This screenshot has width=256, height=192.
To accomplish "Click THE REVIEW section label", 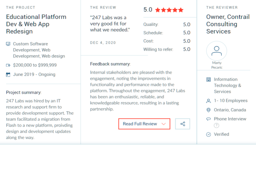I will (x=103, y=7).
